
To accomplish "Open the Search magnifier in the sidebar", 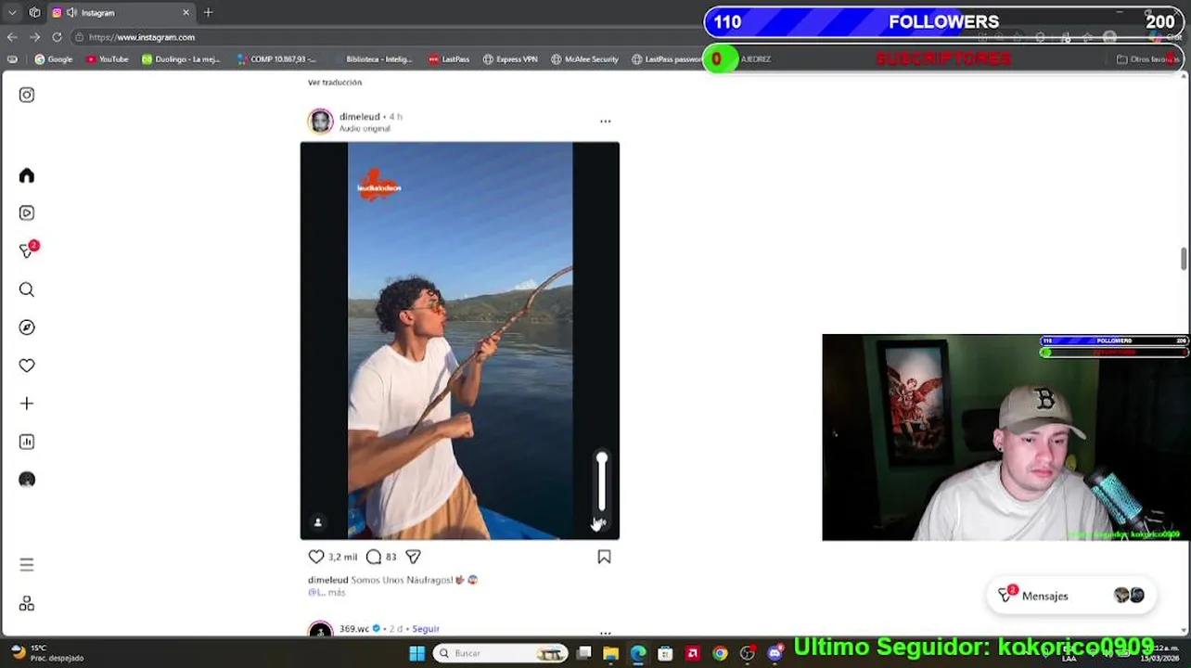I will 27,289.
